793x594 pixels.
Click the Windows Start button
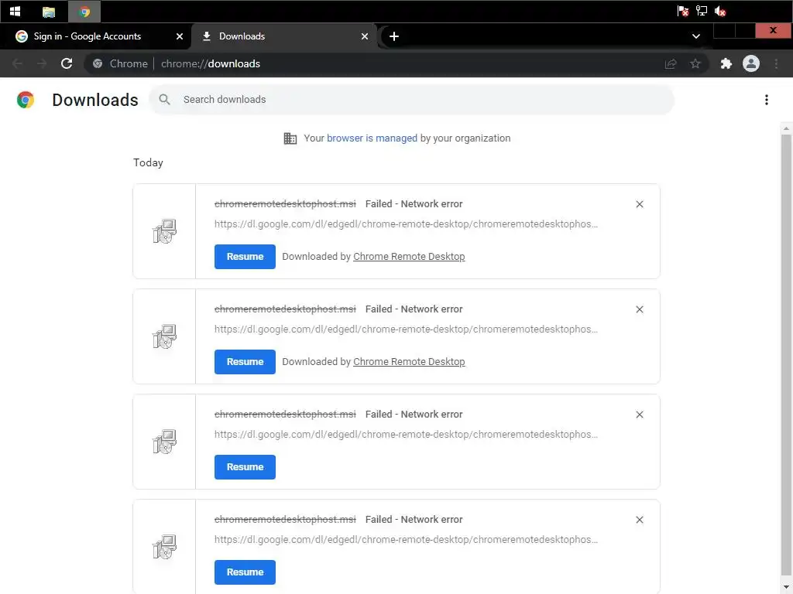(15, 12)
